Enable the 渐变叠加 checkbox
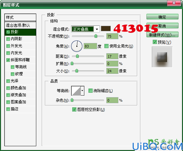The image size is (183, 151). coord(8,95)
